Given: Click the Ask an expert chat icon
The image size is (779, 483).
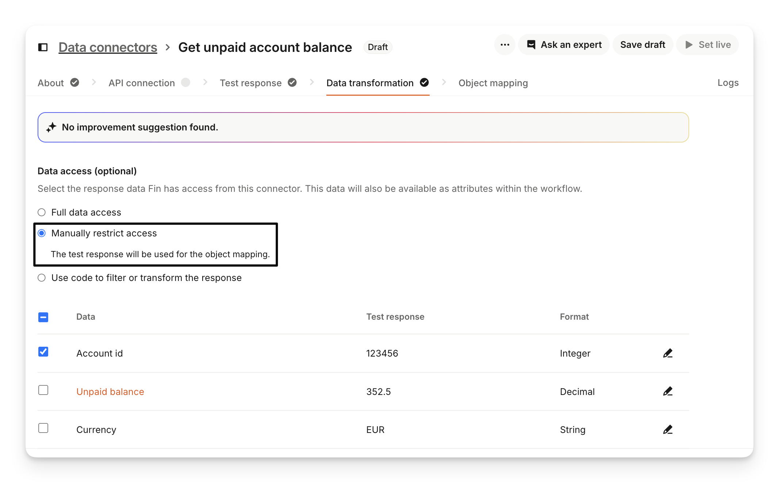Looking at the screenshot, I should [x=531, y=45].
